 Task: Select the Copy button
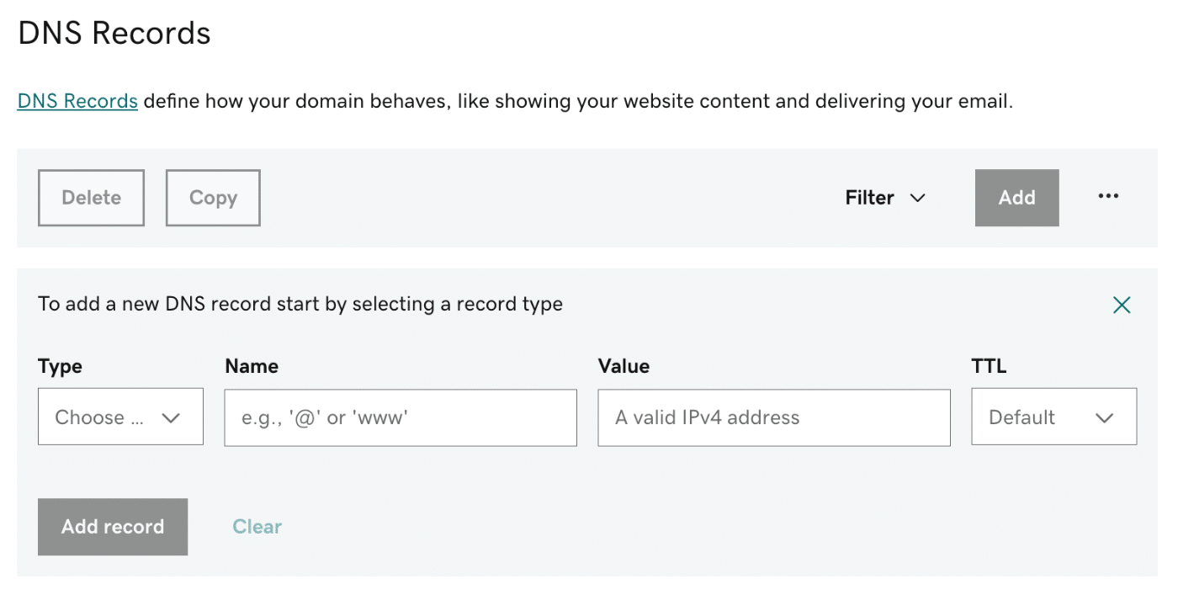point(212,198)
